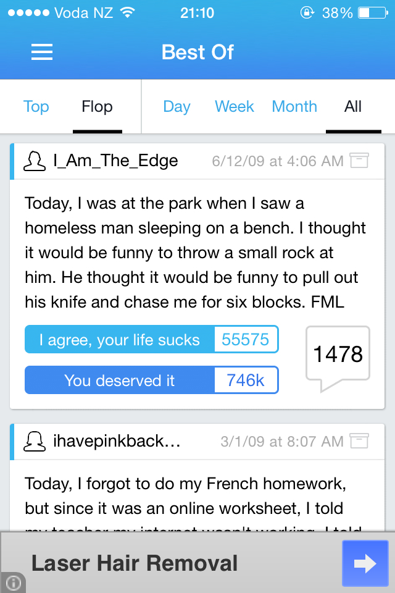Select the Flop tab
395x593 pixels.
[97, 106]
